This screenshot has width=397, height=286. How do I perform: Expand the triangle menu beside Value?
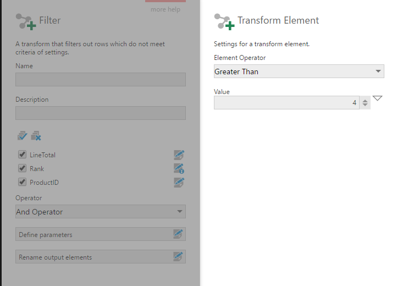[377, 98]
